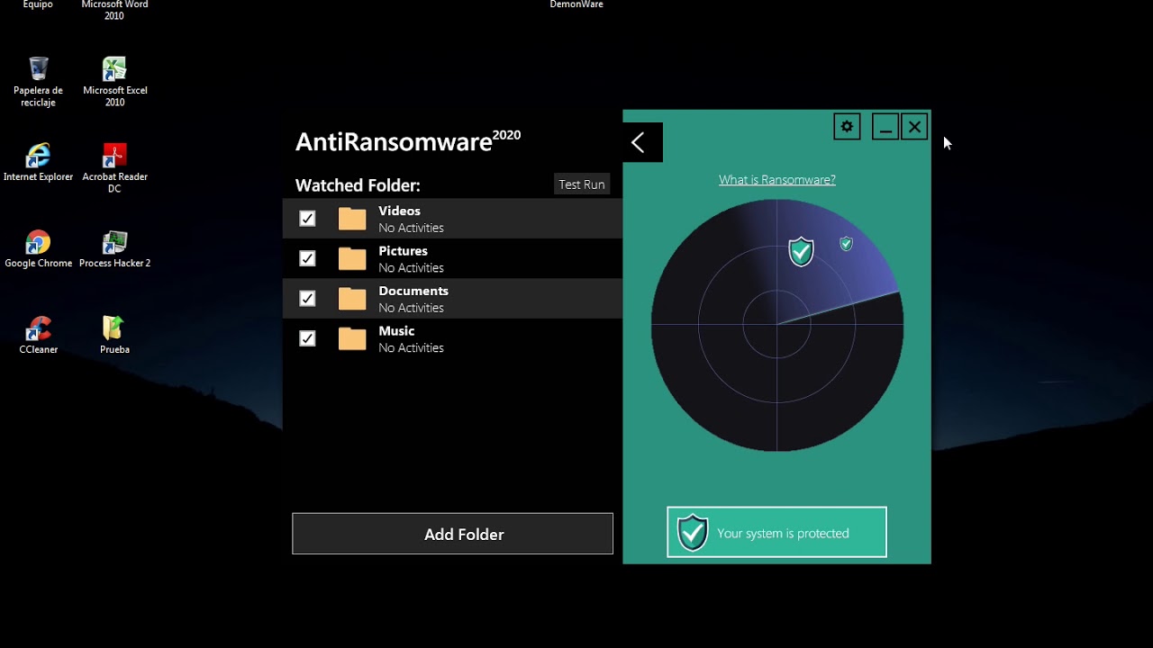Viewport: 1153px width, 648px height.
Task: Select the Documents row name
Action: pos(413,291)
